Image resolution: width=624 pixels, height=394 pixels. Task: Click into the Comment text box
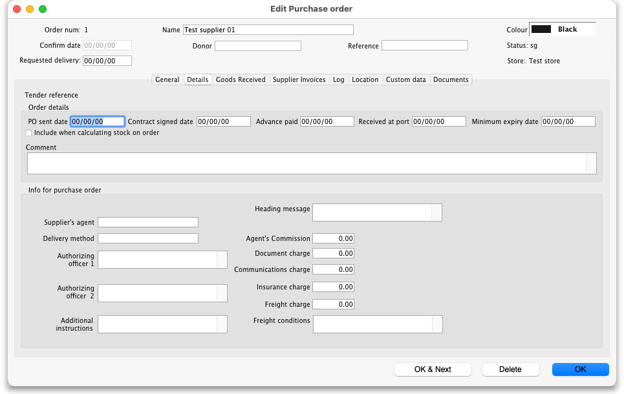[x=307, y=163]
